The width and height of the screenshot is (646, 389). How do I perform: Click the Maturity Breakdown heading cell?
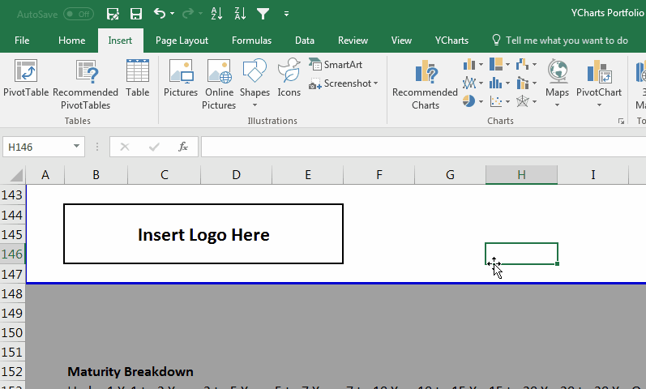(x=130, y=372)
